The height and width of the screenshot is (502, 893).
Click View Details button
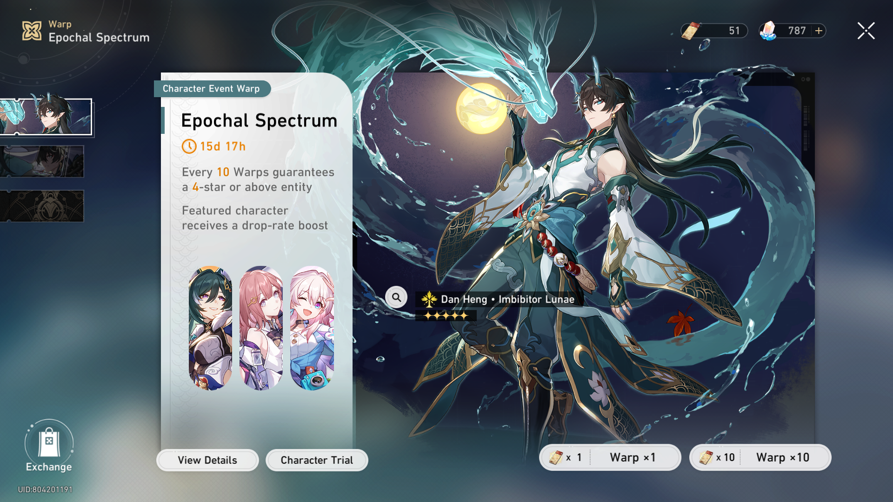(207, 460)
